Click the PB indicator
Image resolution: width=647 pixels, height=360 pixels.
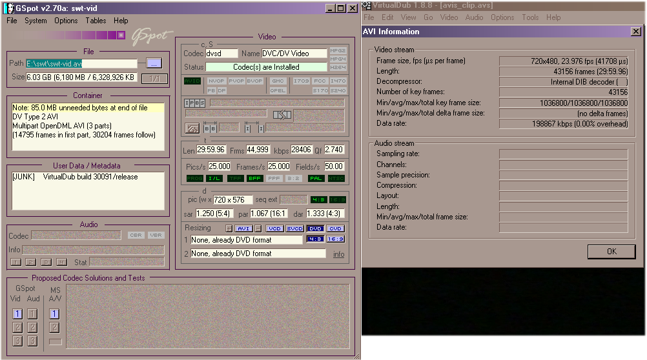click(x=211, y=90)
